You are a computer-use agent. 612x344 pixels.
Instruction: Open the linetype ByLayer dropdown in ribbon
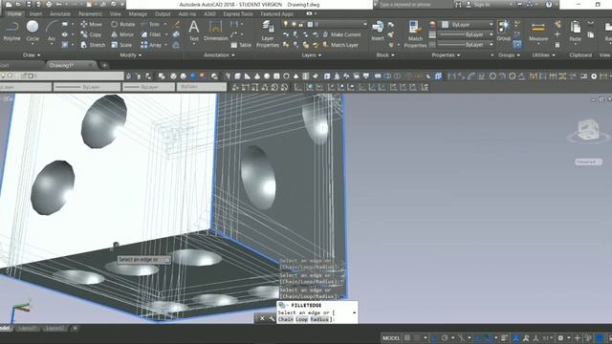point(467,45)
